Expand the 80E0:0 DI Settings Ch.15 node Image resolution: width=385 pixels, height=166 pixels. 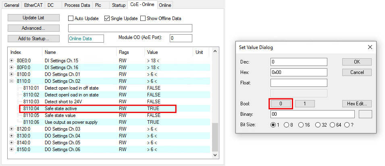coord(12,60)
